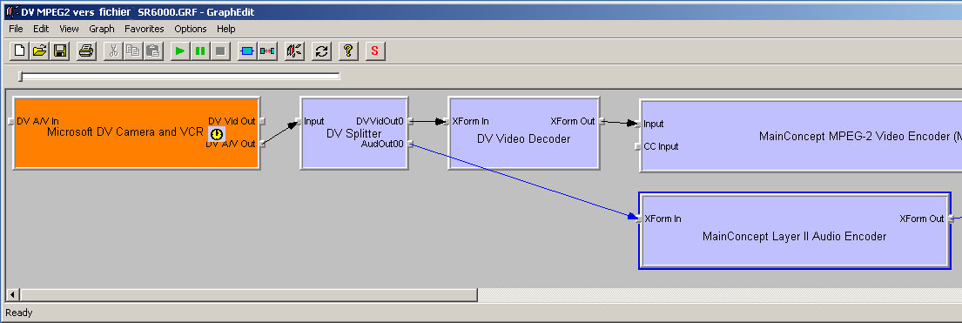Click the CC Input pin

tap(638, 147)
